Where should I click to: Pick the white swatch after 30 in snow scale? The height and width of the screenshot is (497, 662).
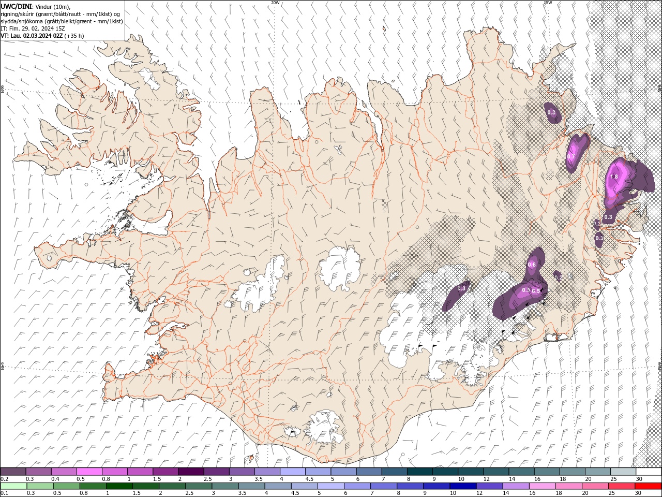(649, 472)
